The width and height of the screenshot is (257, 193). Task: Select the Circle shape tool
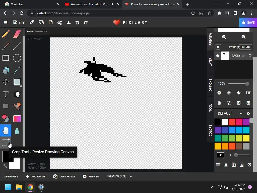point(17,58)
